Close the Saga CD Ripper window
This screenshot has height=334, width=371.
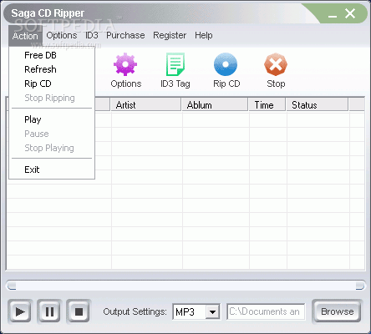pyautogui.click(x=350, y=13)
